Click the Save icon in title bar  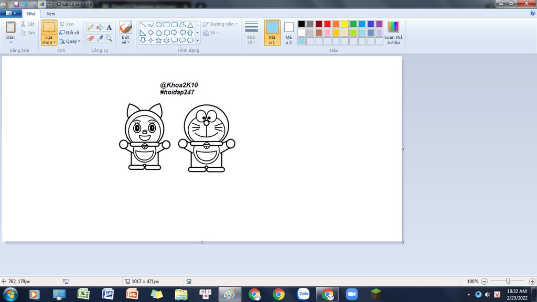[x=16, y=4]
